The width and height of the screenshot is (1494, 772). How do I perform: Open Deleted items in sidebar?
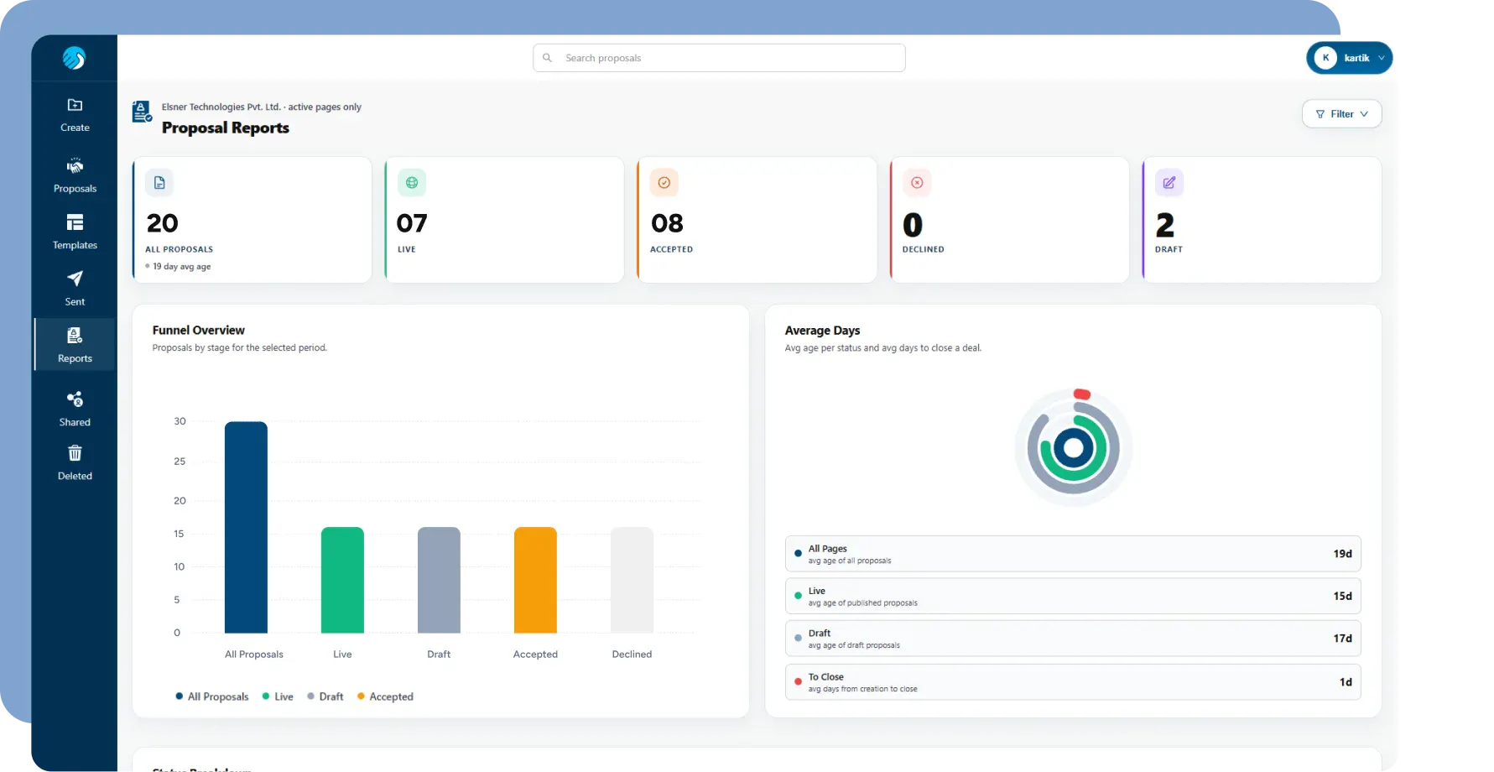[75, 462]
